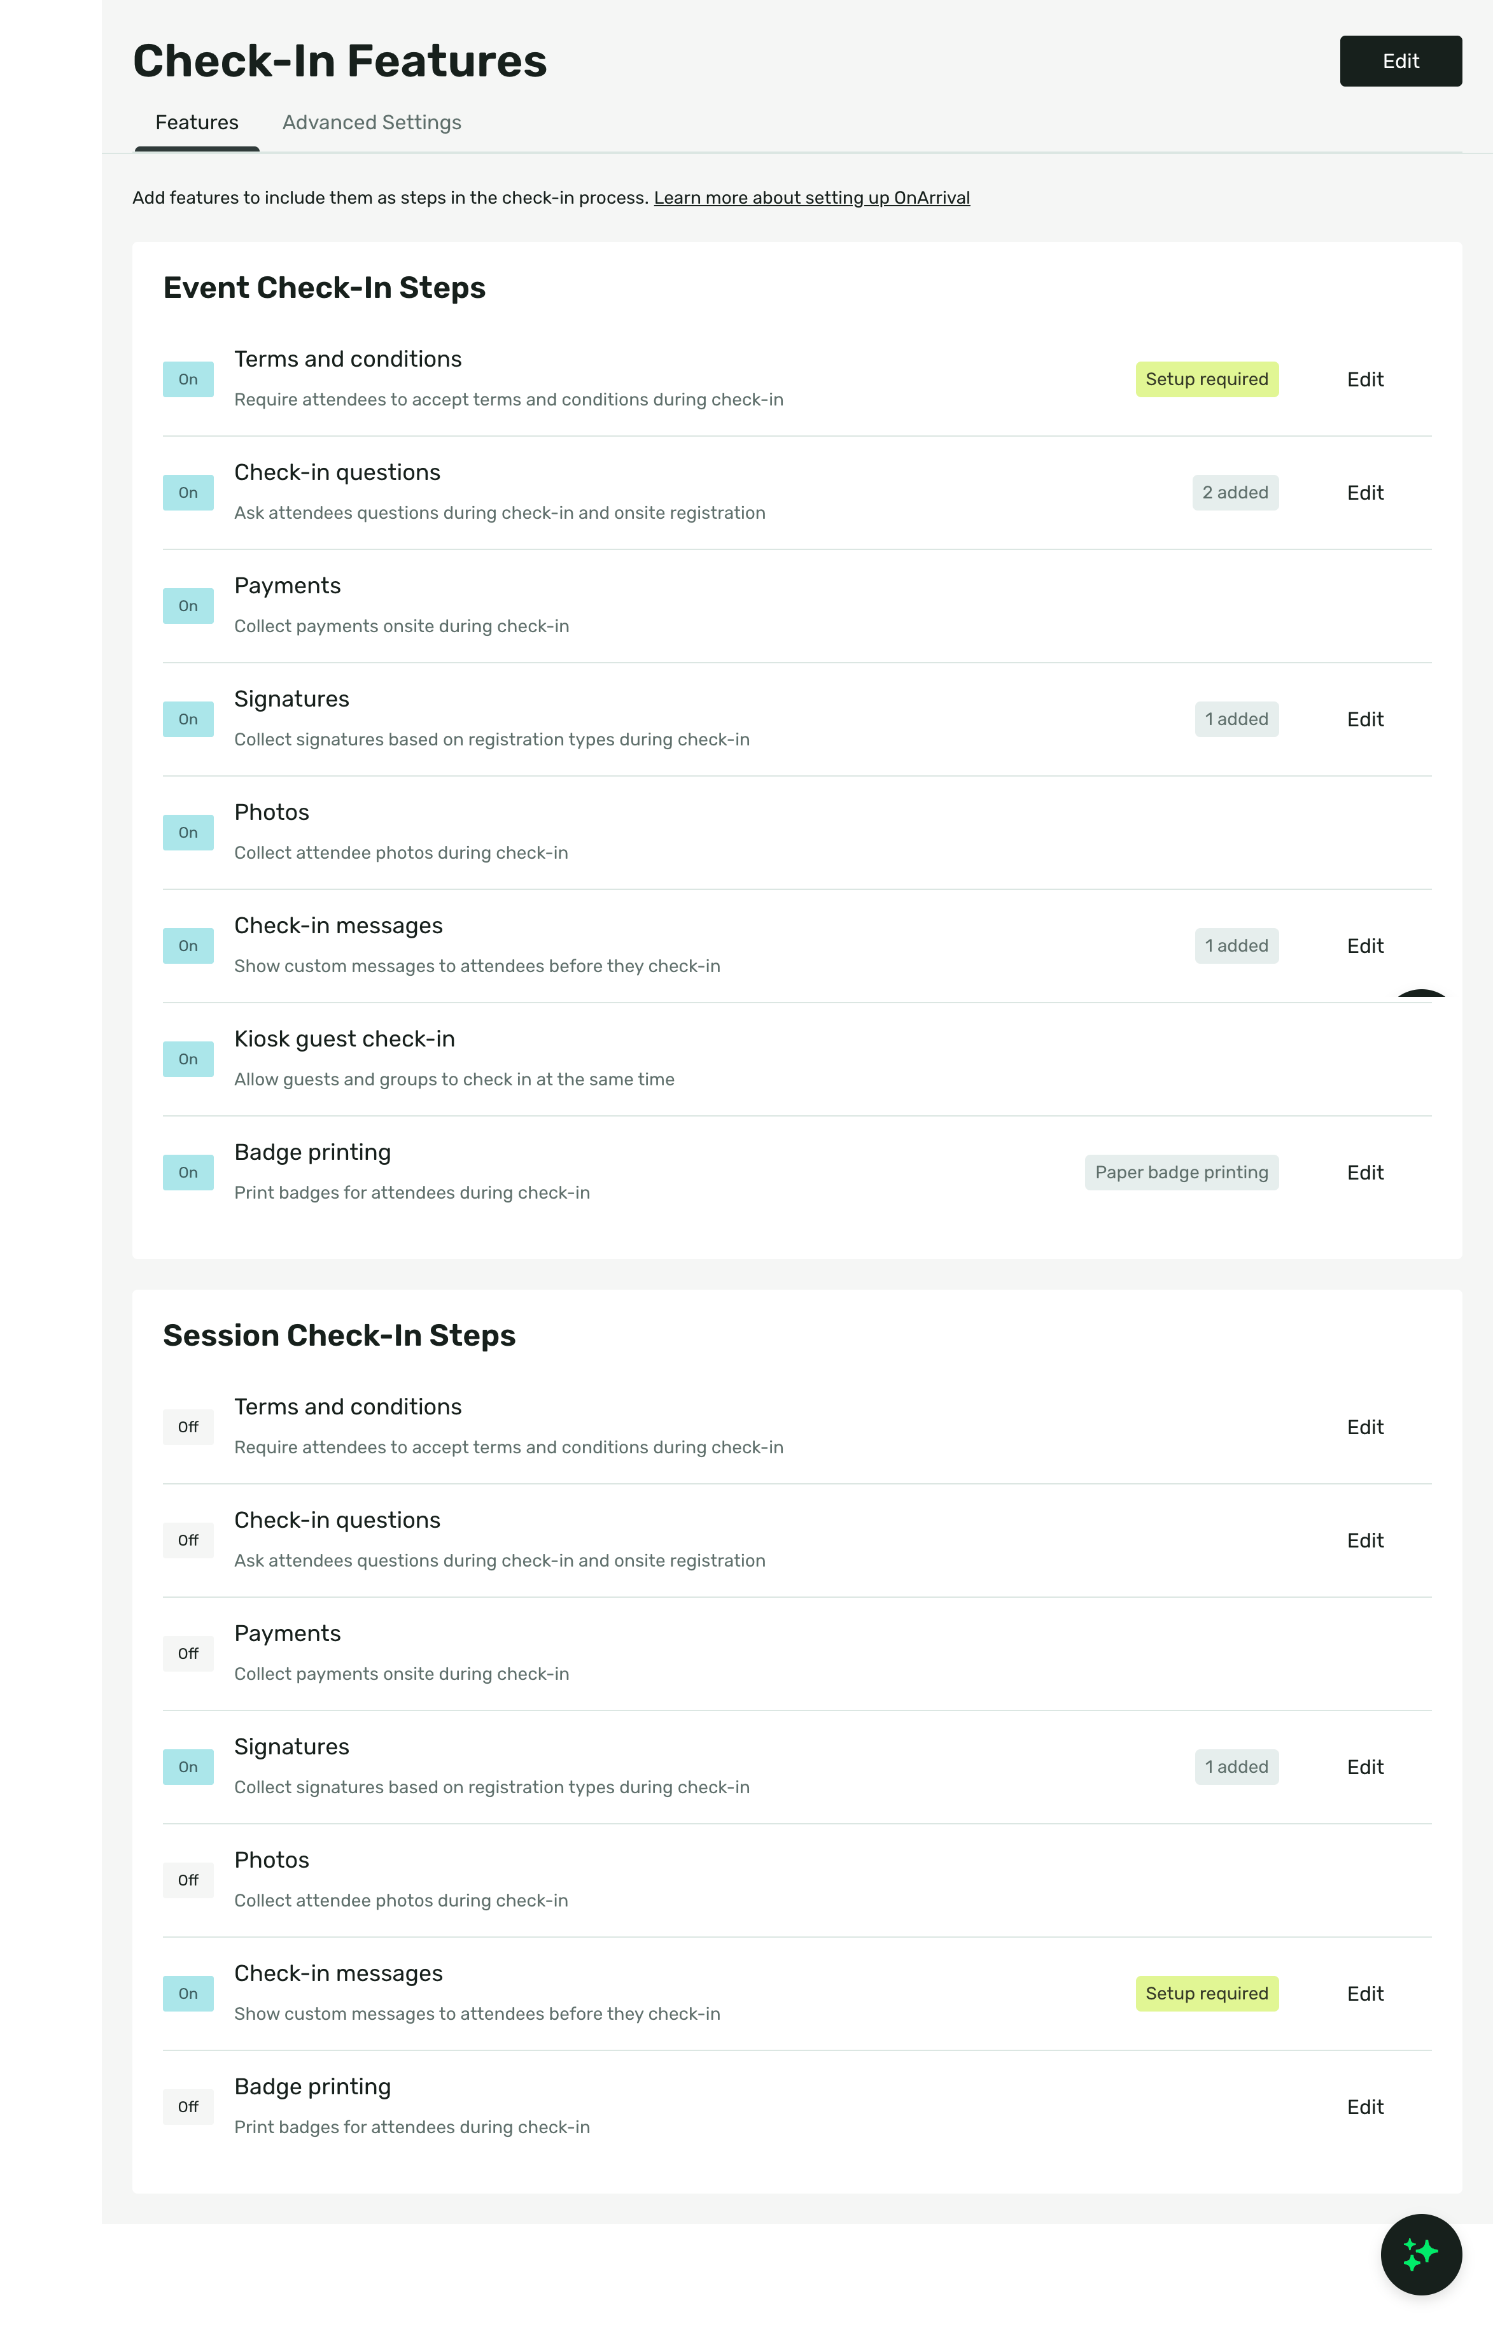Click the Paper badge printing tag

click(1181, 1172)
